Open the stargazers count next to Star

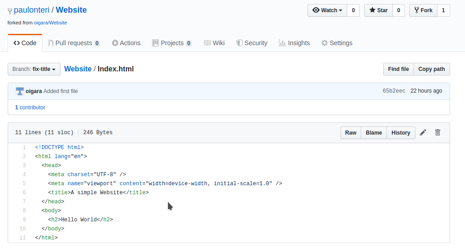[x=399, y=10]
